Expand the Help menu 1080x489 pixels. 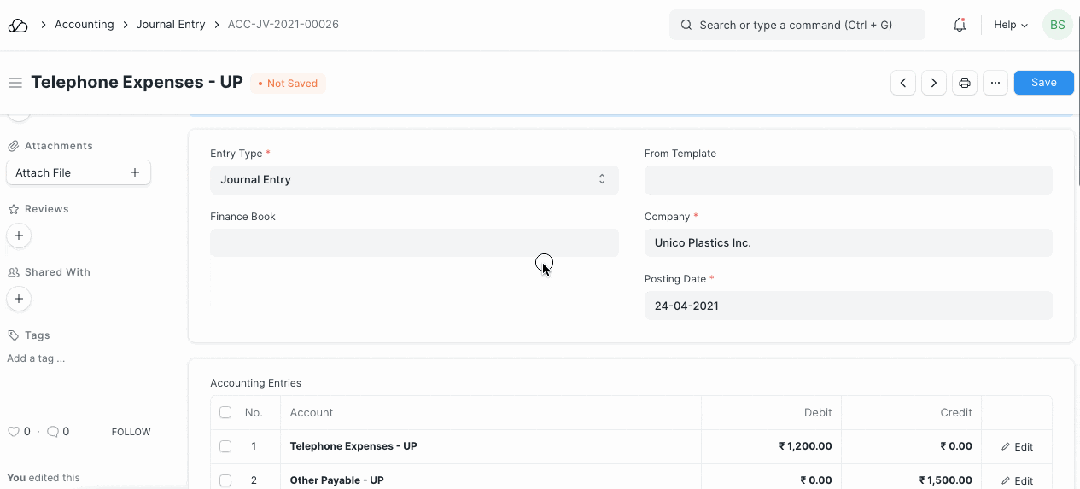1010,26
